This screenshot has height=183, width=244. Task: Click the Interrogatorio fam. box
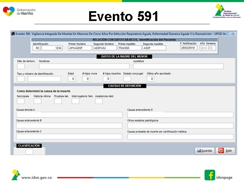tap(76, 101)
